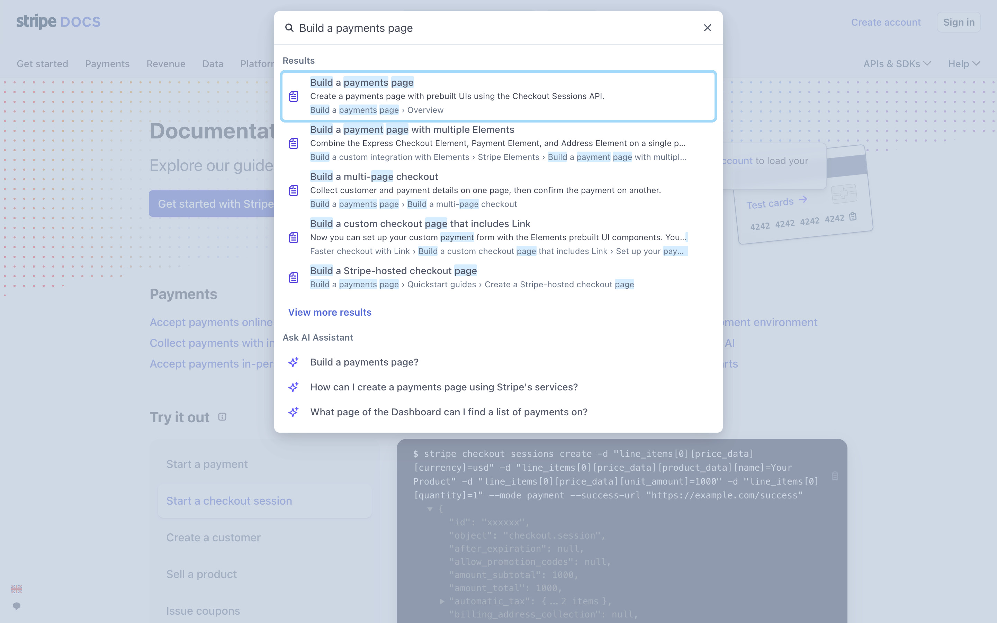
Task: Open 'Build a payment page with multiple Elements' result
Action: [x=498, y=143]
